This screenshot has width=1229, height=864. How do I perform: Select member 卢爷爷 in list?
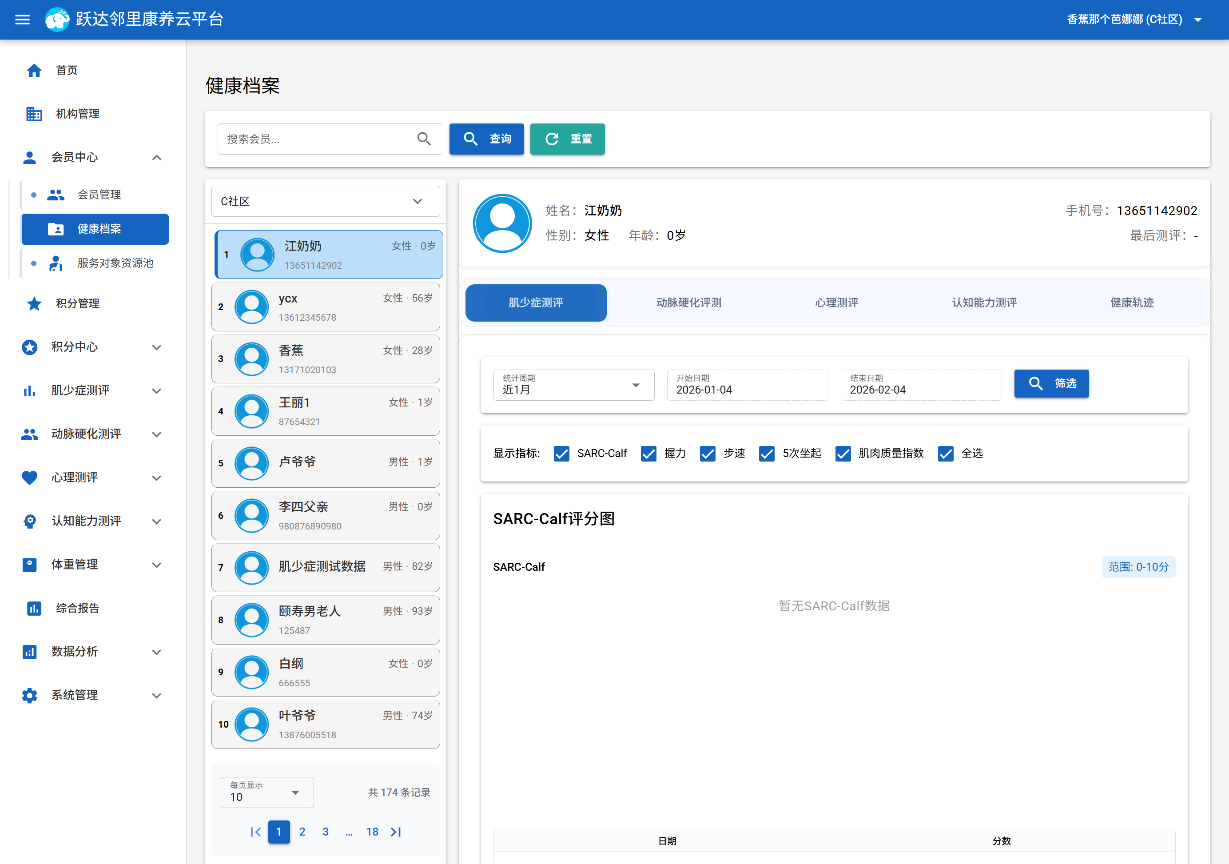click(326, 464)
